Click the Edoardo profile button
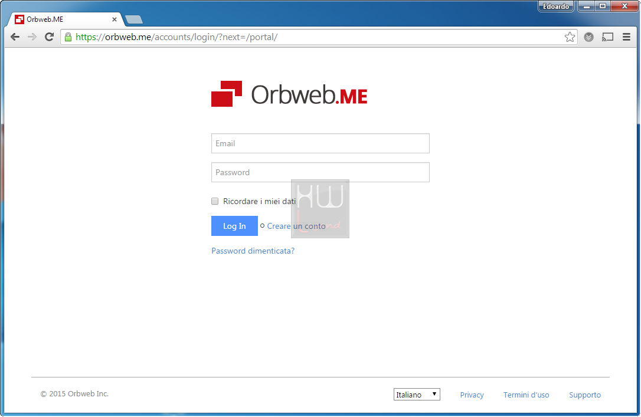Image resolution: width=641 pixels, height=417 pixels. [555, 6]
